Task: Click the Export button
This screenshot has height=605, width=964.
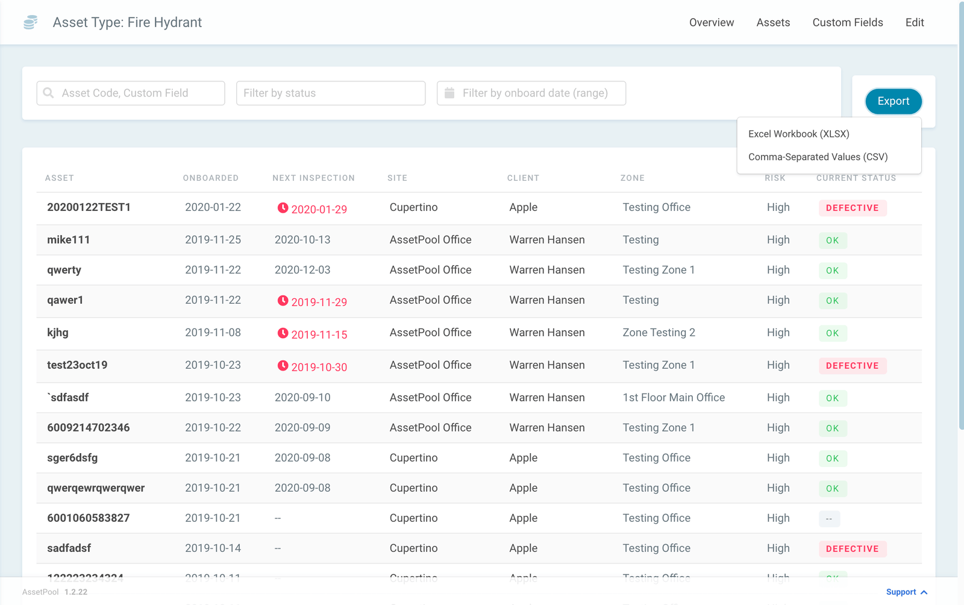Action: (x=894, y=101)
